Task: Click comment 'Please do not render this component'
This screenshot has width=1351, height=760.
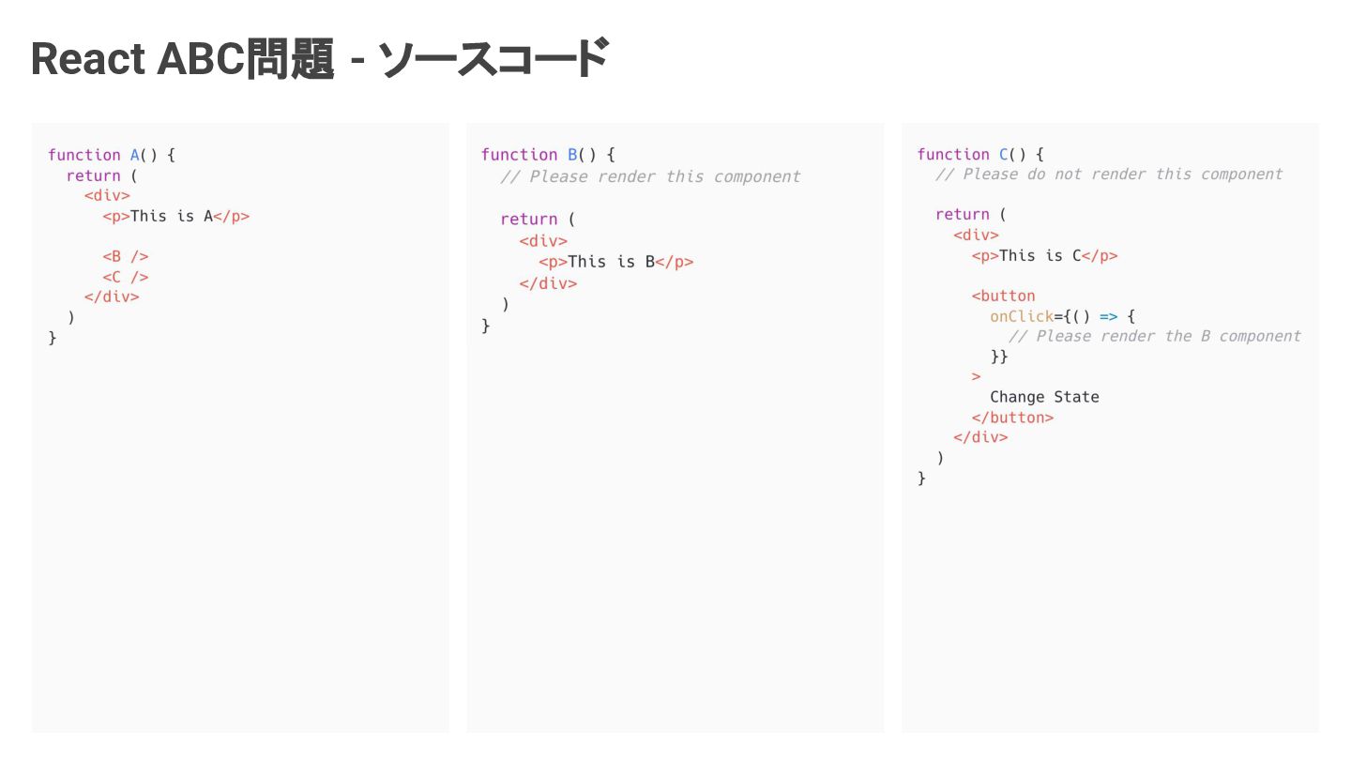Action: 1109,175
